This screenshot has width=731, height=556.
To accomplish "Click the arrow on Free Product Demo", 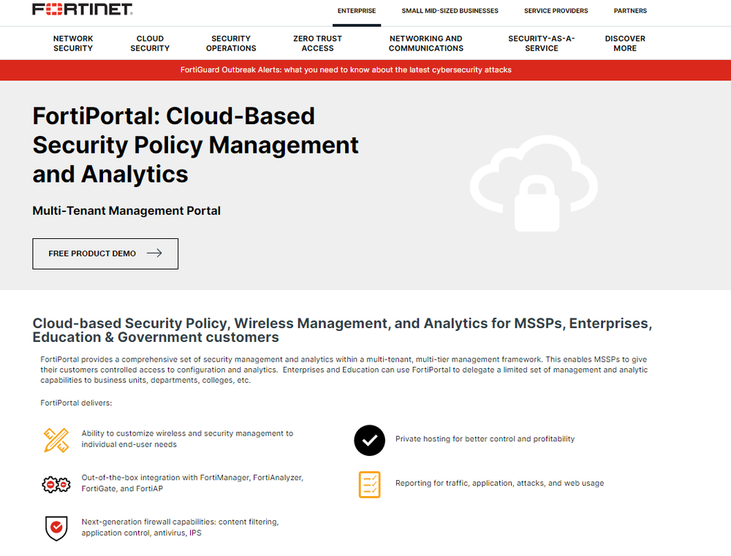I will (x=154, y=254).
